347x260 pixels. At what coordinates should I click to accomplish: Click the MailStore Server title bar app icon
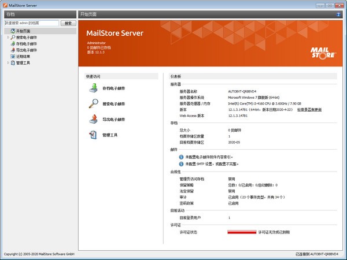point(5,4)
